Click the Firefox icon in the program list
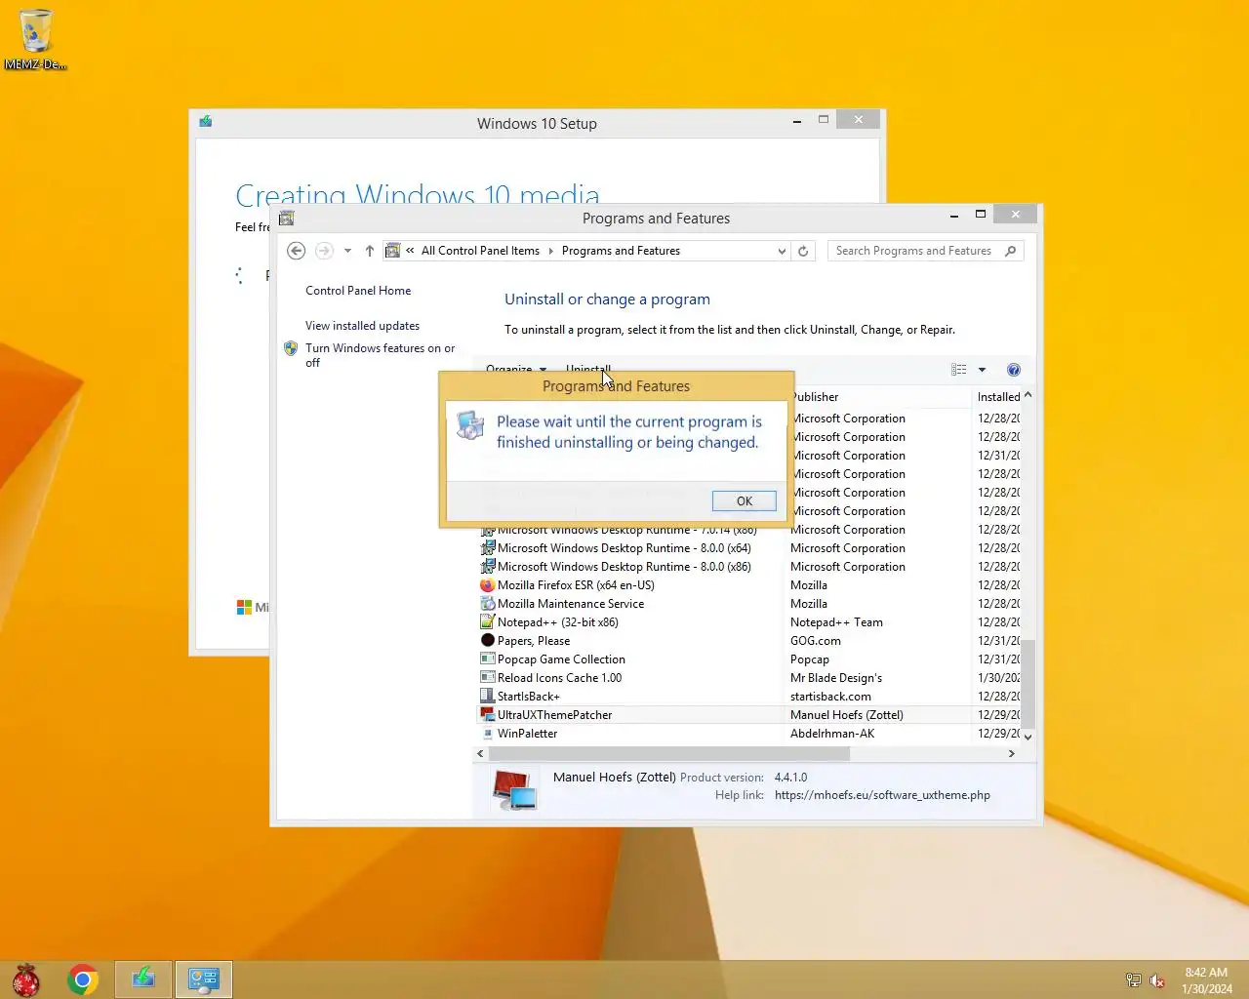 [488, 585]
